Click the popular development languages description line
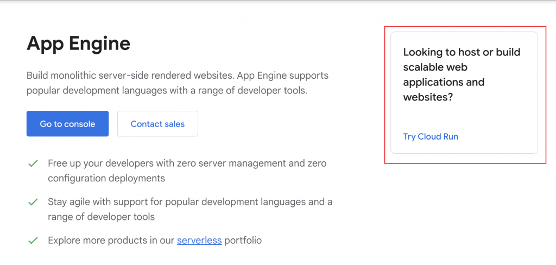Screen dimensions: 556x265 167,91
